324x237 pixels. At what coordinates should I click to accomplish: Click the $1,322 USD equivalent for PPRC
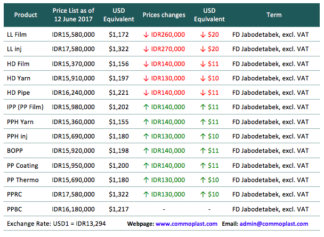pyautogui.click(x=119, y=194)
